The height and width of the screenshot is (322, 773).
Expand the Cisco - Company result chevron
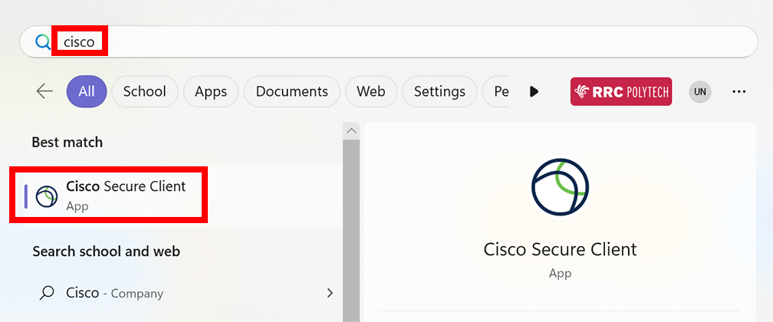[x=330, y=294]
